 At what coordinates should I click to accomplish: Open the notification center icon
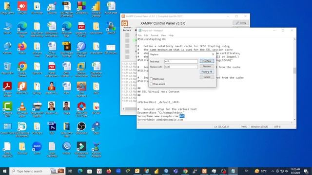[306, 171]
